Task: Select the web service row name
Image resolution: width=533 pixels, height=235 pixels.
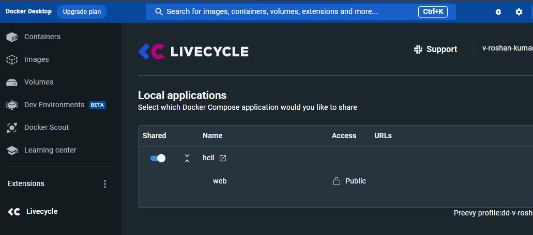Action: point(220,181)
